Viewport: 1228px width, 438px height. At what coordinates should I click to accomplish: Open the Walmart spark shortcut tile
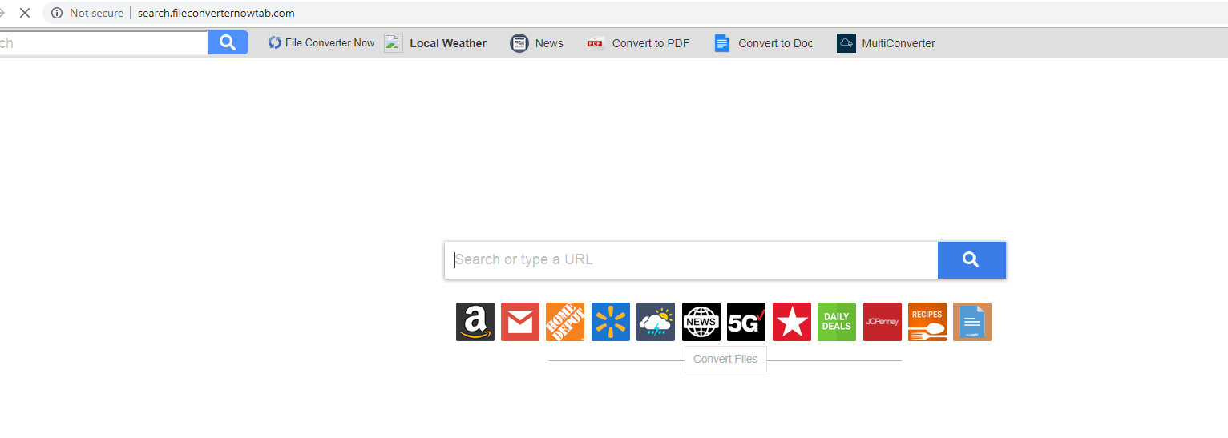coord(611,322)
